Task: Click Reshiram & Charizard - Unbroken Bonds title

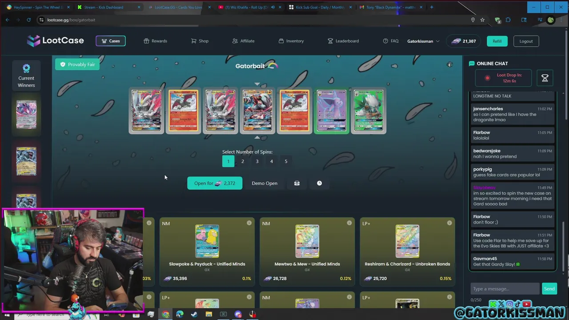Action: pos(407,264)
